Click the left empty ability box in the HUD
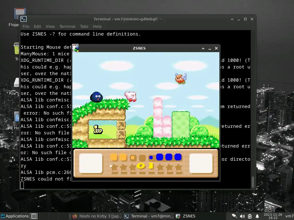294x220 pixels. [91, 163]
